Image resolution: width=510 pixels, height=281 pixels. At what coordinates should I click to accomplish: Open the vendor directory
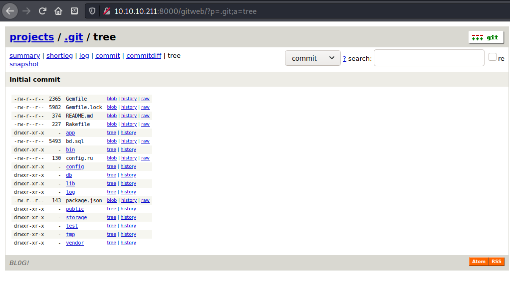75,243
